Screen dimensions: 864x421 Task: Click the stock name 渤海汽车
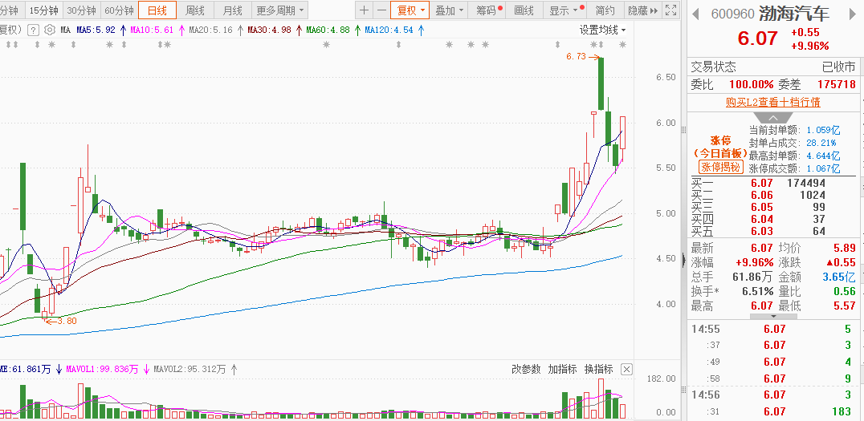793,13
